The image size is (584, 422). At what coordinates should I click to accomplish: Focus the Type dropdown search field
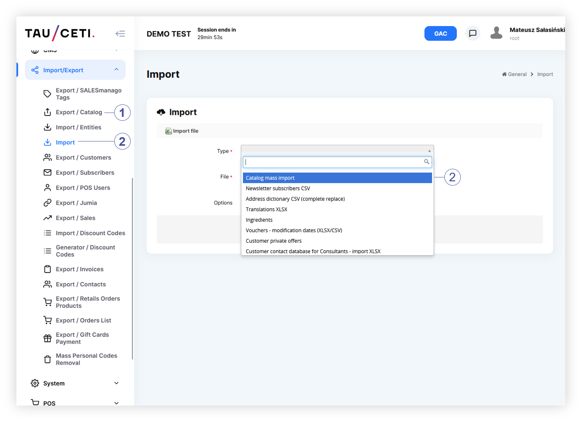(333, 162)
